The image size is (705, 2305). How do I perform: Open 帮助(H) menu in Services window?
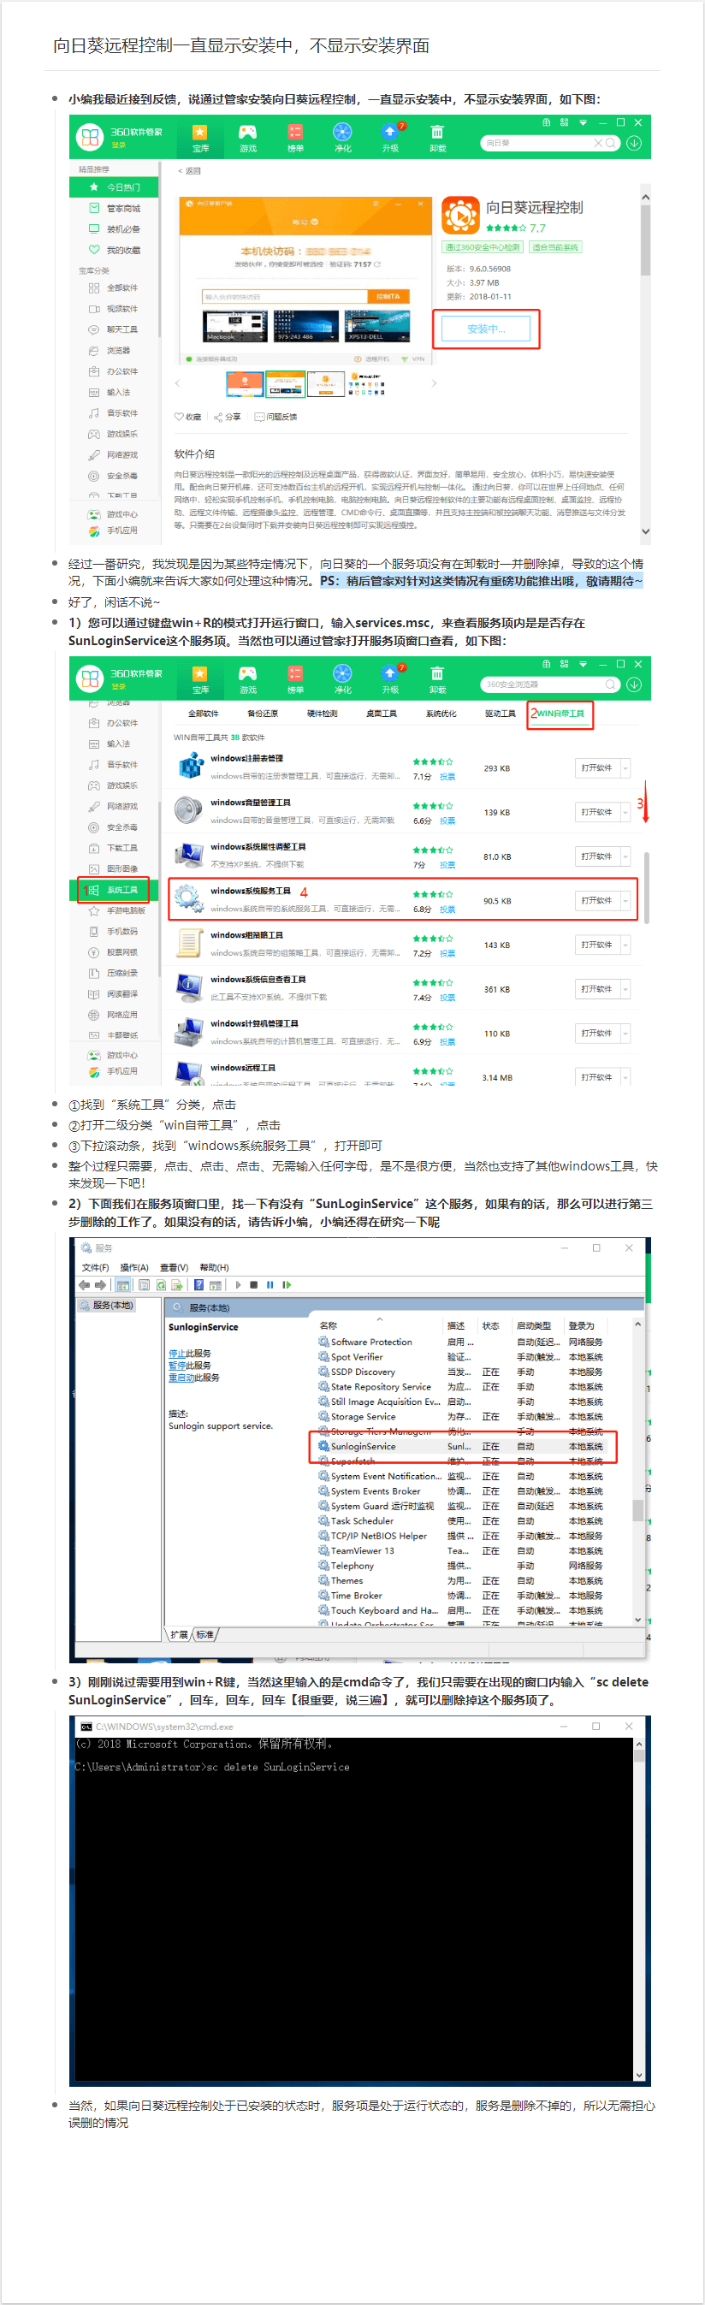tap(214, 1268)
